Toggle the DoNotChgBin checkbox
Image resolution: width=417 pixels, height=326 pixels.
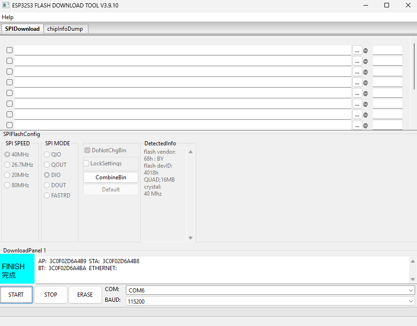[x=105, y=150]
